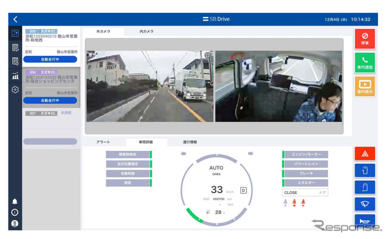Go back with the header arrow
This screenshot has width=389, height=239.
coord(15,19)
